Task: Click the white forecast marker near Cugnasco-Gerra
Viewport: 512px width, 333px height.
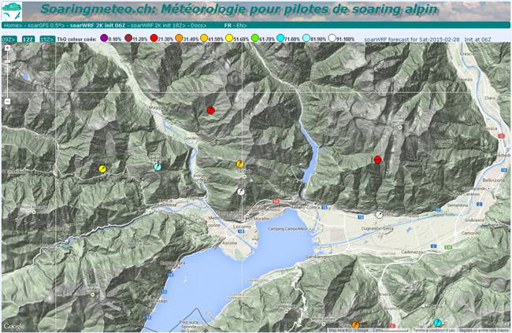Action: click(x=379, y=215)
